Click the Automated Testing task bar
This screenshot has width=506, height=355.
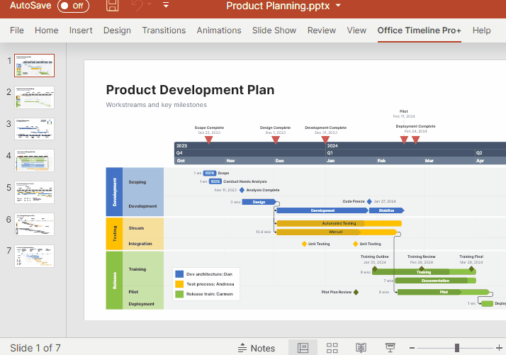pyautogui.click(x=339, y=223)
